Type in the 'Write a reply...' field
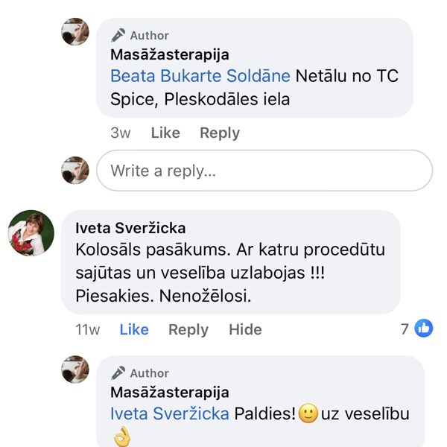 coord(264,171)
